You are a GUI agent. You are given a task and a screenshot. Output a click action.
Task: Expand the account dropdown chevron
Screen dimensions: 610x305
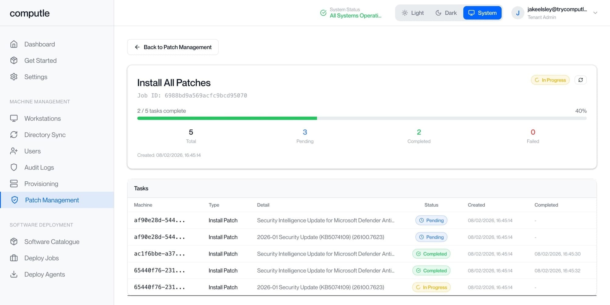click(x=595, y=13)
